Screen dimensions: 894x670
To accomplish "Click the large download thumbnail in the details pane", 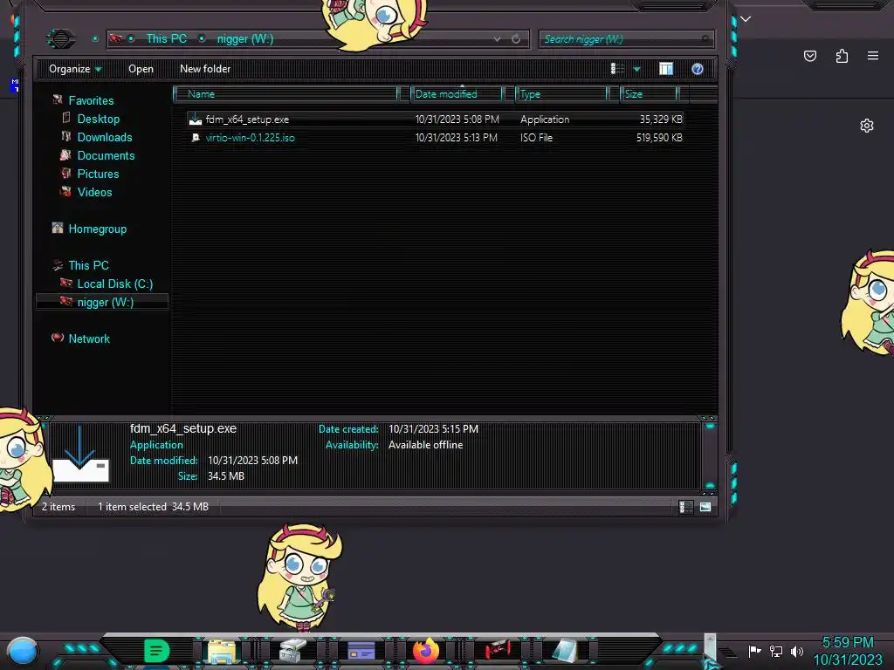I will [80, 454].
